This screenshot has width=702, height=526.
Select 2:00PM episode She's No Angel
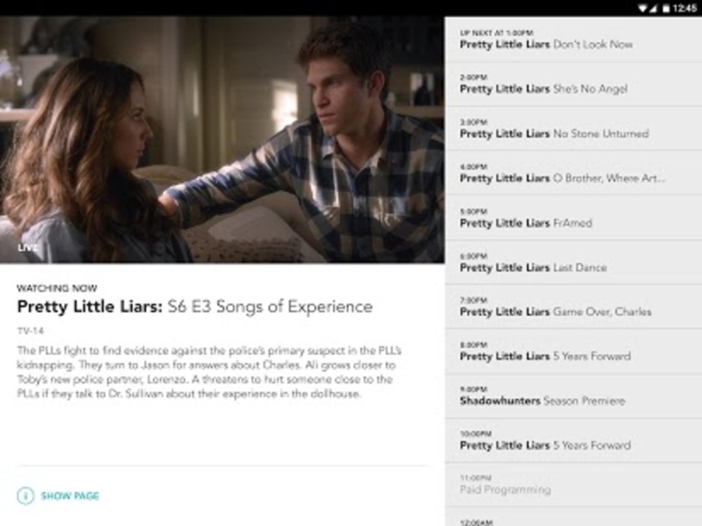tap(573, 84)
